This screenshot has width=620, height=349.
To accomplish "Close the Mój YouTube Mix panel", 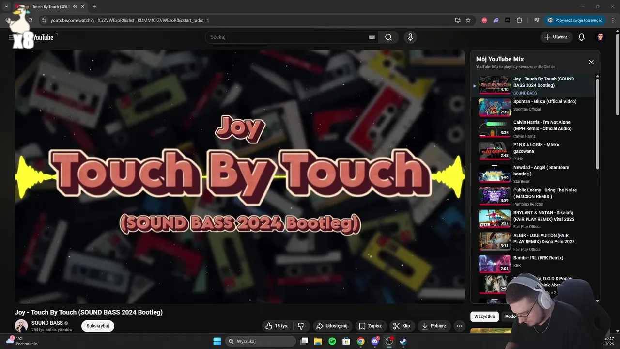I will [x=591, y=62].
